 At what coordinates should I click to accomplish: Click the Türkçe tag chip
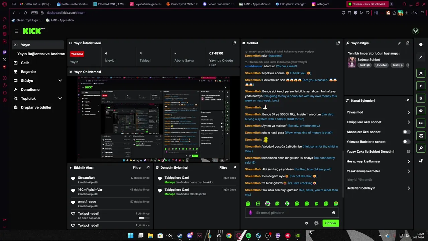point(397,65)
